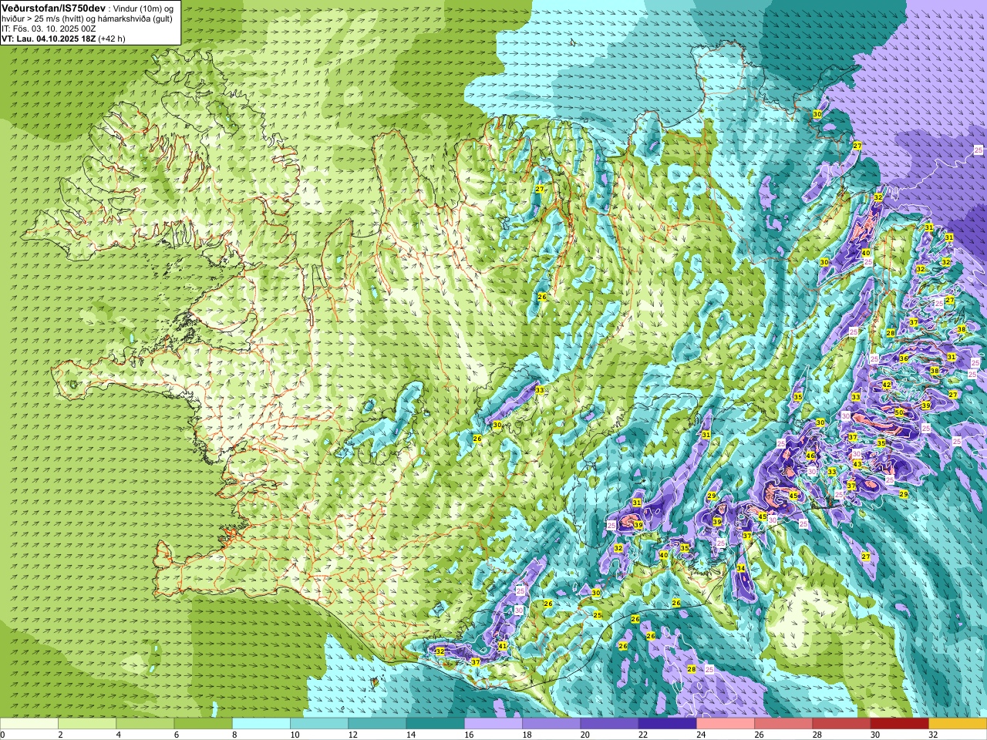The image size is (987, 740).
Task: Click the legend scale tick label 12
Action: tap(353, 735)
